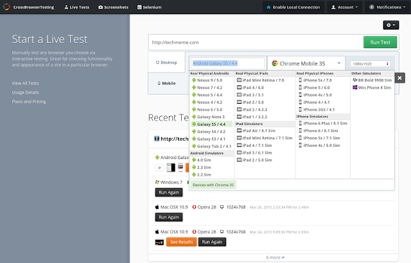This screenshot has height=263, width=411.
Task: Select iPad 3 / 5.1 device
Action: (x=250, y=95)
